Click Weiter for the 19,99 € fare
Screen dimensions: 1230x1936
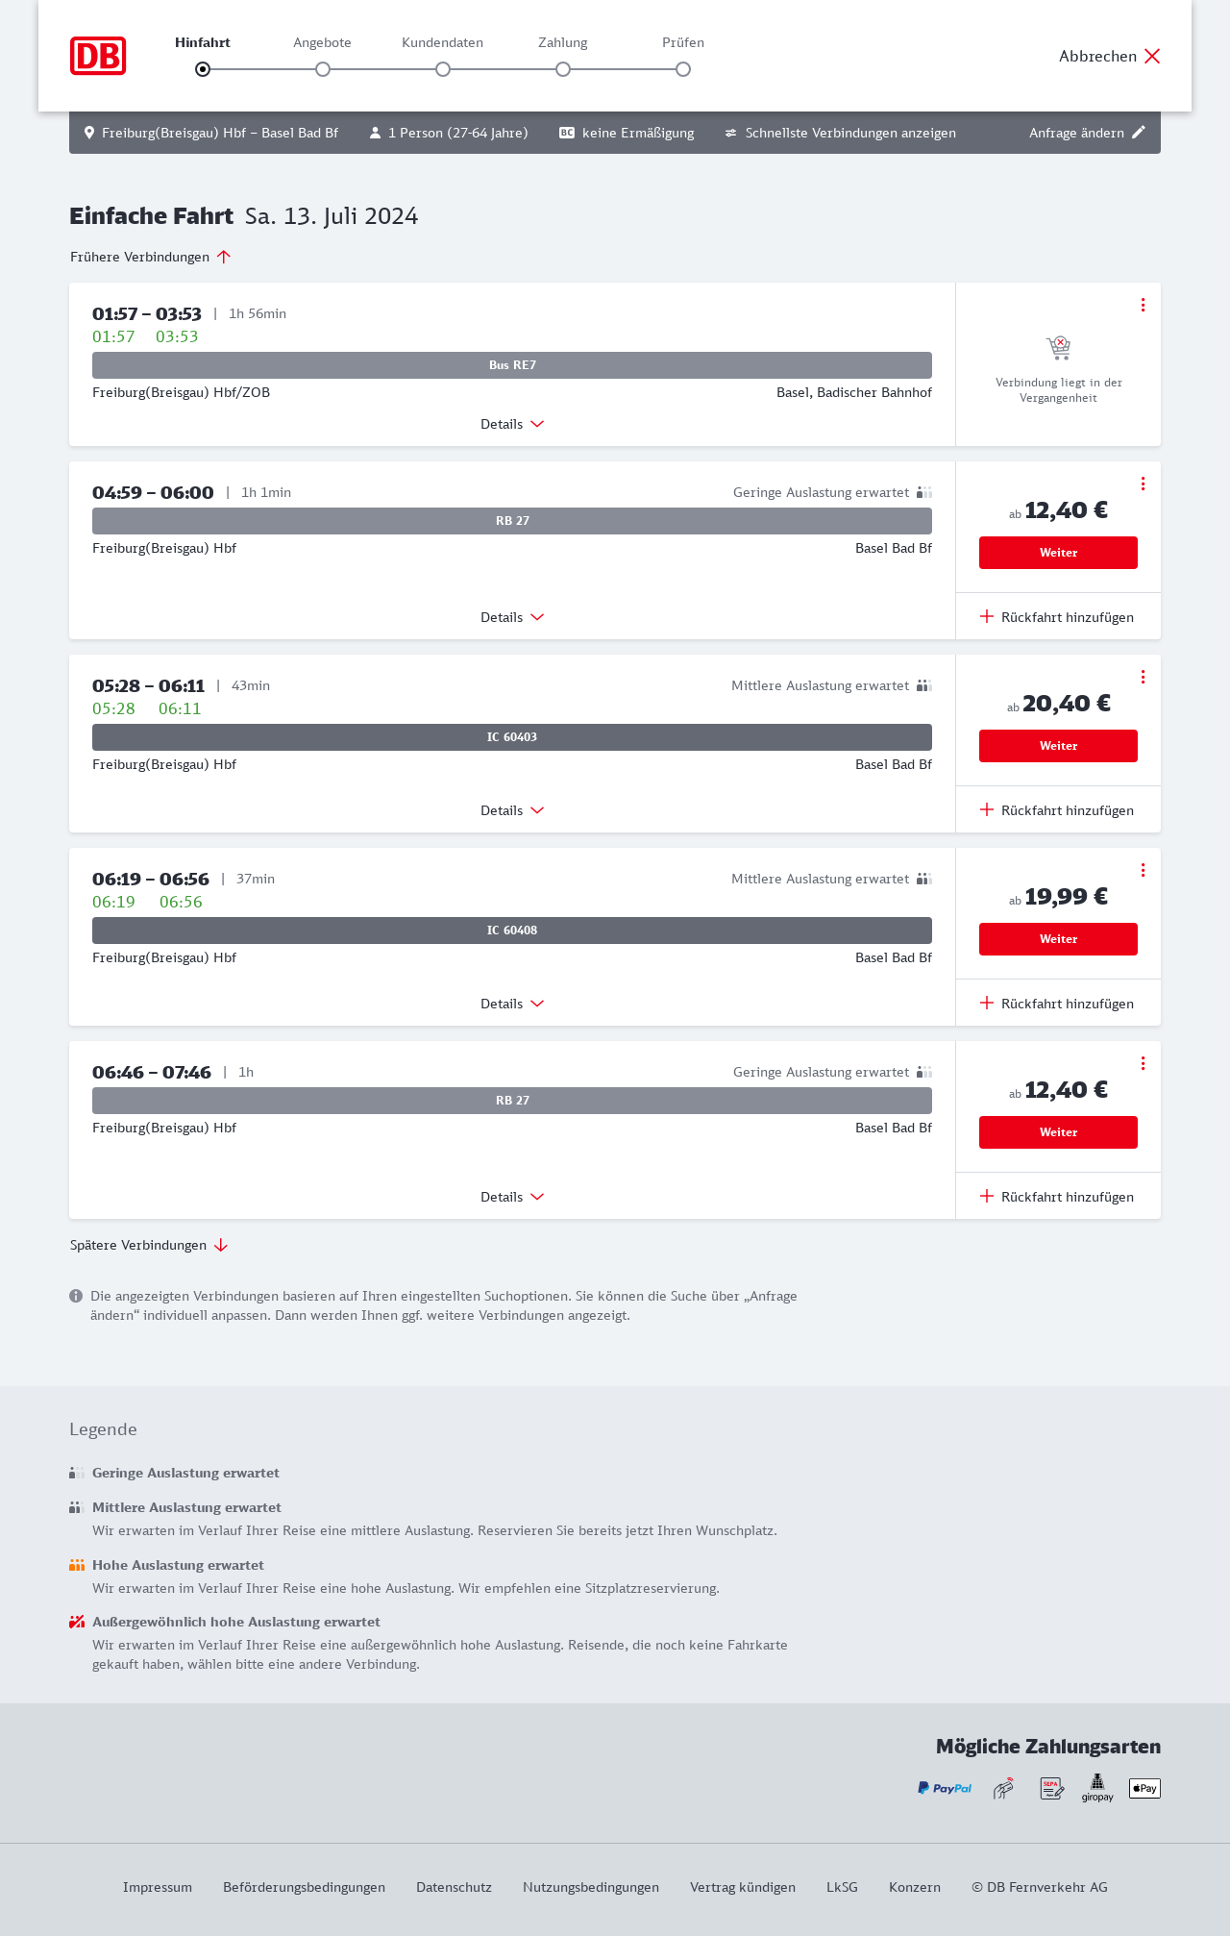1058,939
